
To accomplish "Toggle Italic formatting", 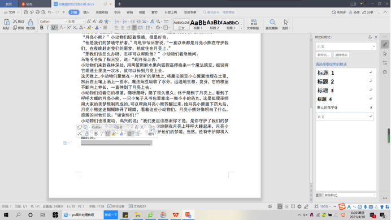I will pos(47,28).
